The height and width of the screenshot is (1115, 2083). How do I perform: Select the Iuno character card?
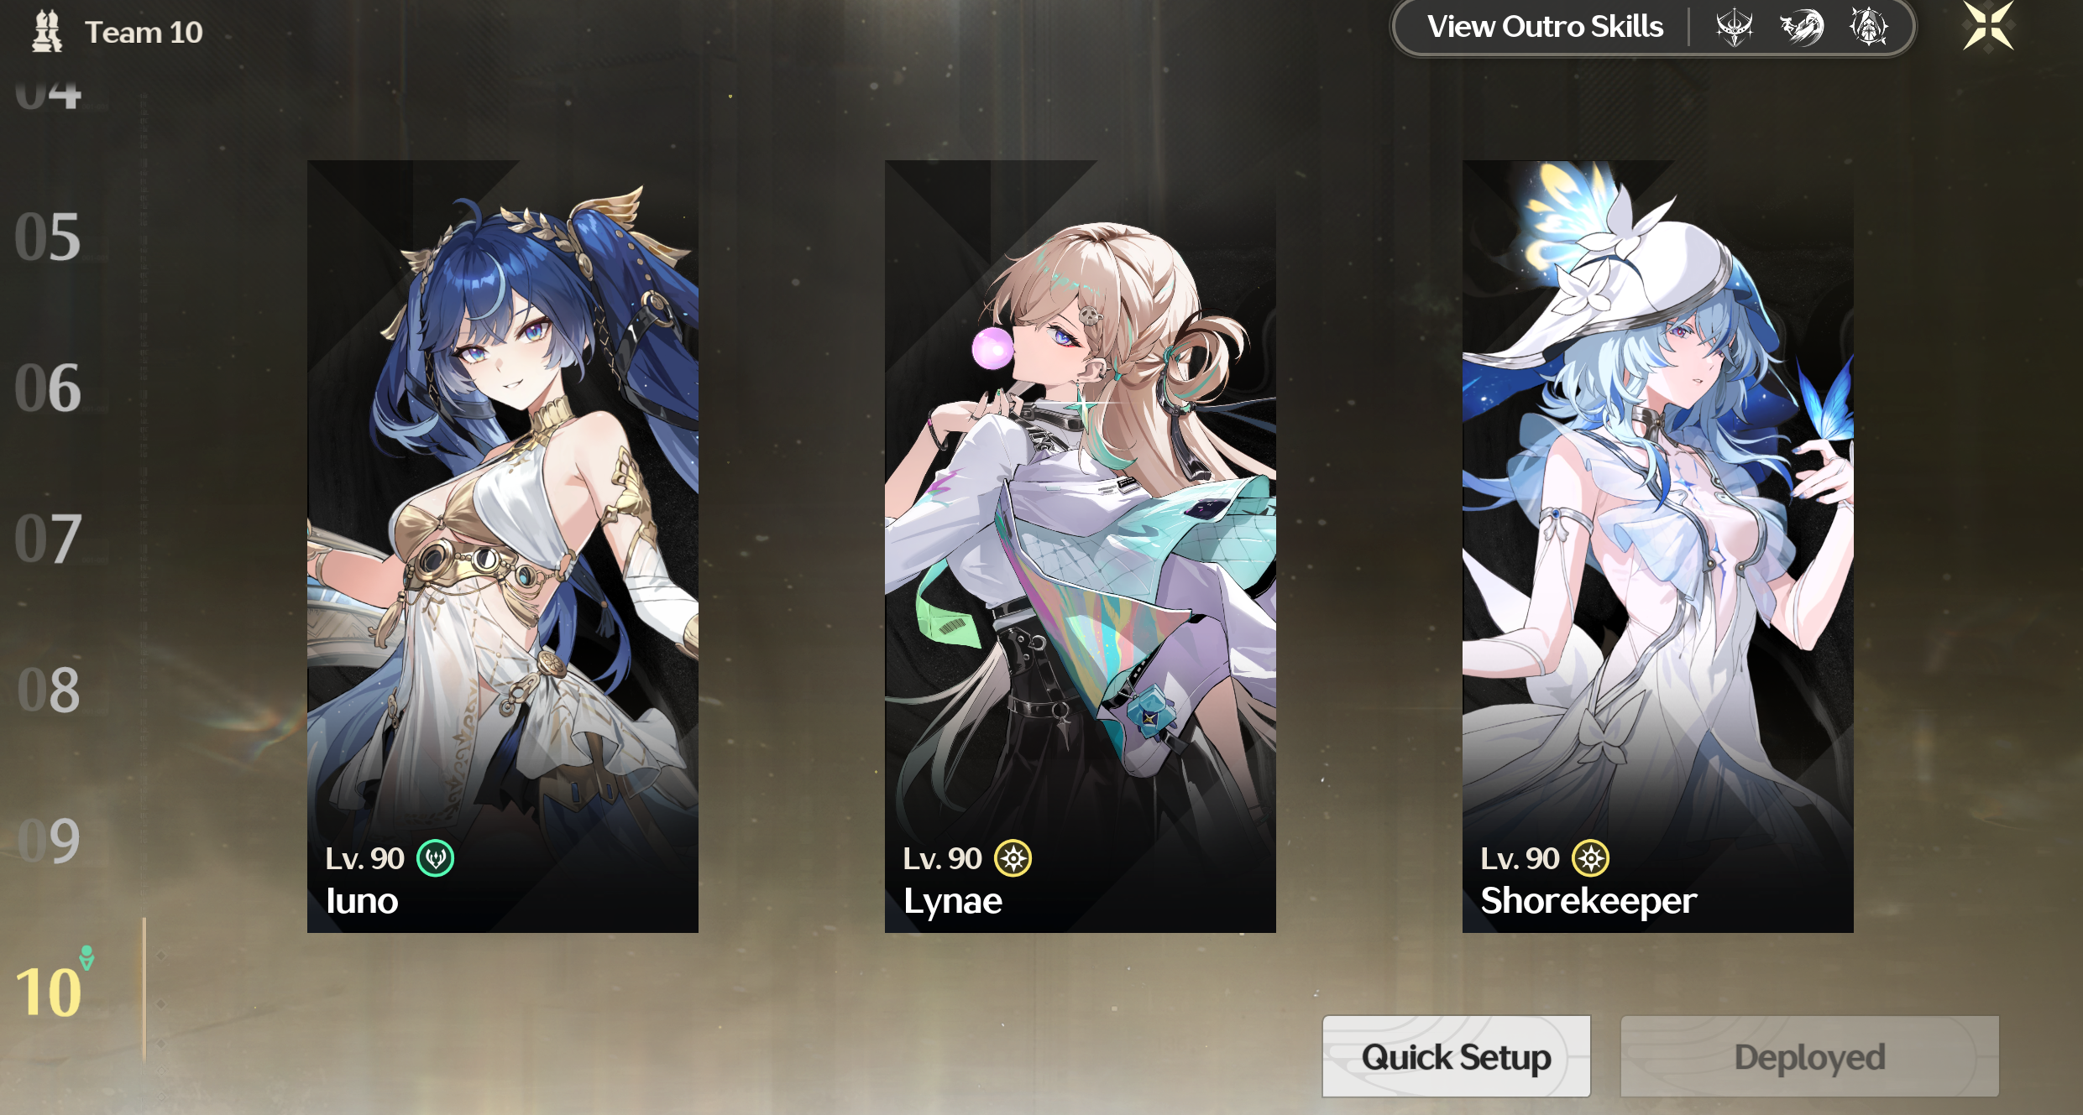[503, 546]
